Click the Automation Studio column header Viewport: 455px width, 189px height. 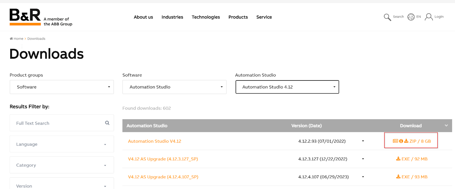pos(147,126)
